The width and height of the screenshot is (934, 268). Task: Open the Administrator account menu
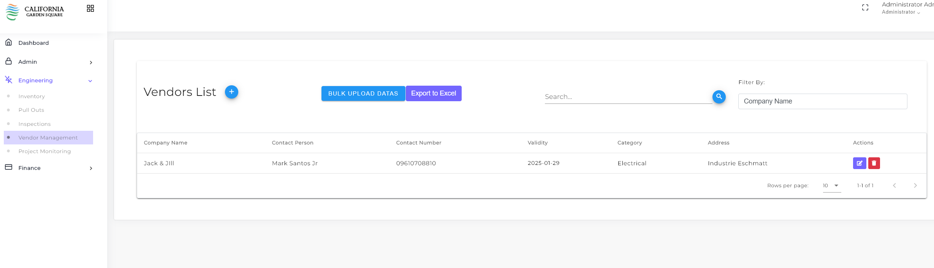pyautogui.click(x=907, y=8)
